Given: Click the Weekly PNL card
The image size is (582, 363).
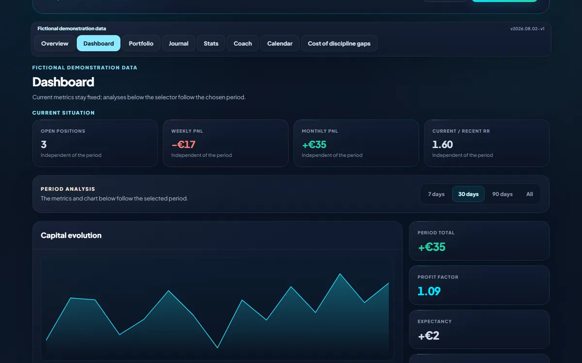Looking at the screenshot, I should pyautogui.click(x=226, y=143).
